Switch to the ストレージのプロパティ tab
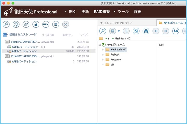This screenshot has width=187, height=124. point(127,23)
